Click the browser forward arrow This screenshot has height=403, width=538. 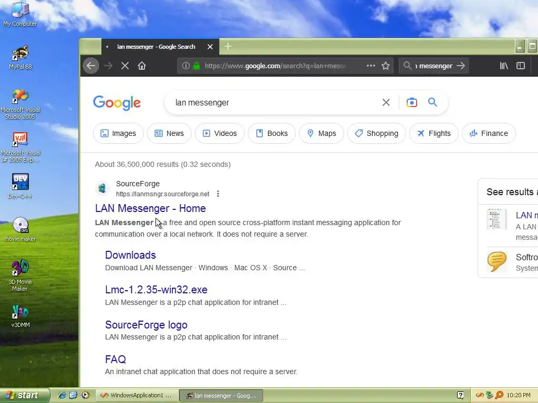tap(108, 66)
